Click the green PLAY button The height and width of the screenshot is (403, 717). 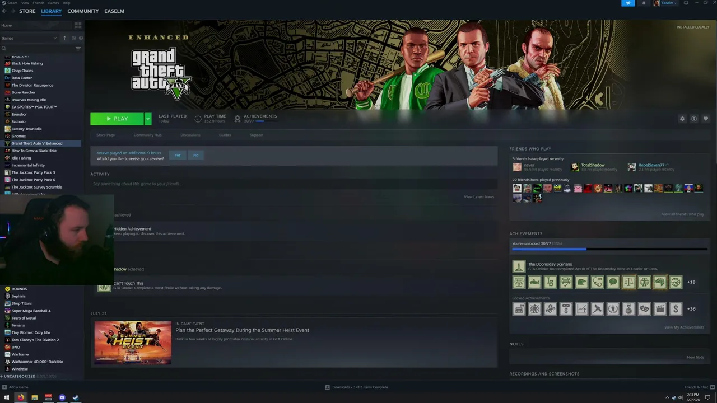[x=117, y=119]
